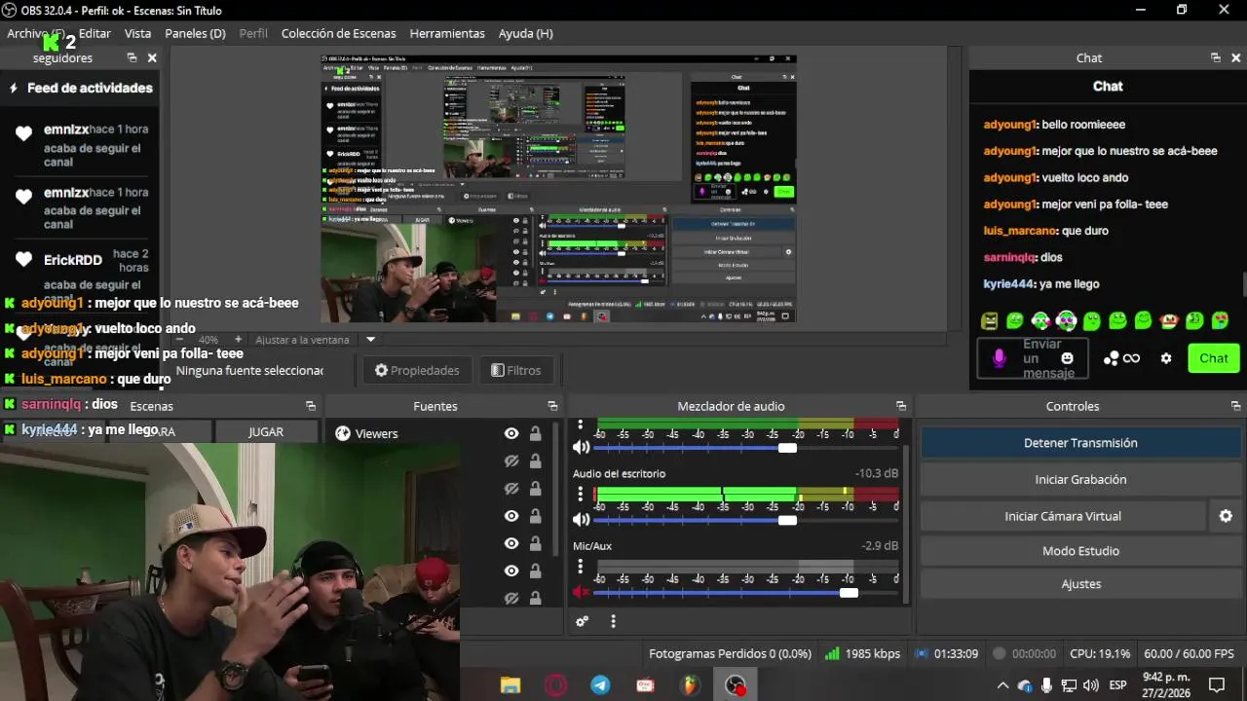Image resolution: width=1247 pixels, height=701 pixels.
Task: Open Mic/Aux three-dot options menu
Action: (x=581, y=566)
